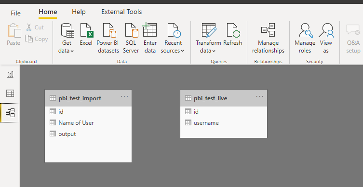The width and height of the screenshot is (363, 187).
Task: Open Manage relationships dialog
Action: click(x=269, y=38)
